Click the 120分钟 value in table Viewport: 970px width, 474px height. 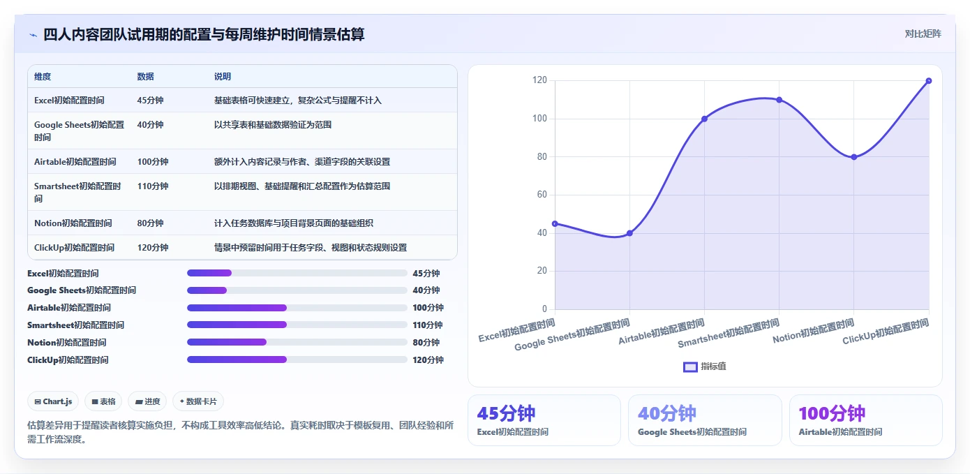[x=153, y=248]
